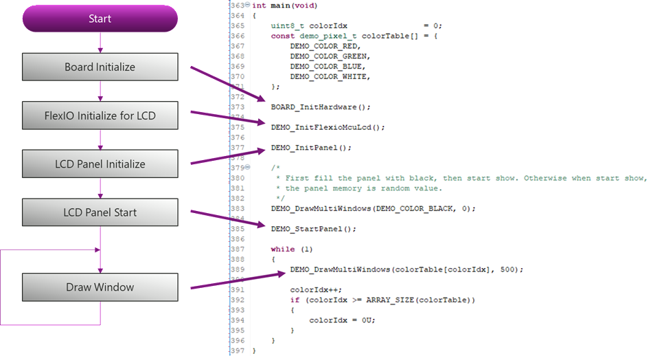The width and height of the screenshot is (653, 356).
Task: Click DEMO_DrawMultiWindows(colorTable[colorIdx], 500) call
Action: point(406,269)
